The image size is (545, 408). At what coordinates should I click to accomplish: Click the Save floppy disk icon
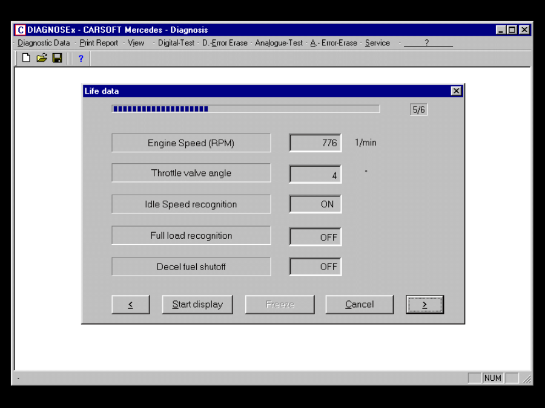click(x=58, y=58)
